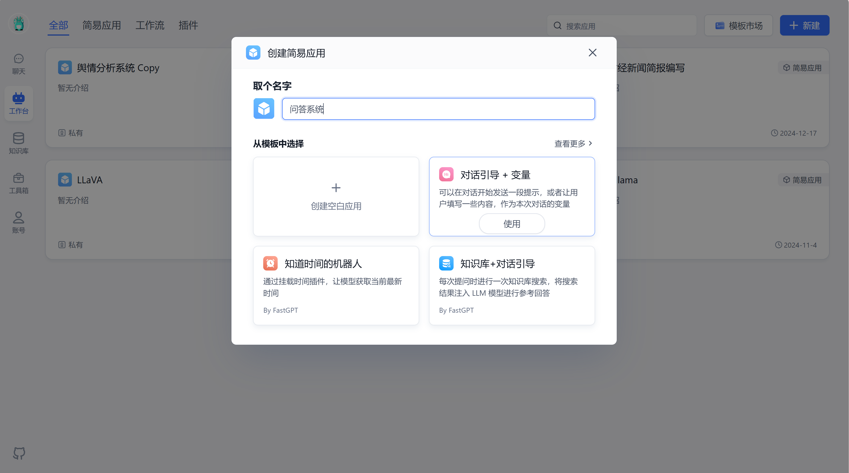Select the 知道时间的机器人 template card
This screenshot has height=473, width=849.
click(x=336, y=285)
